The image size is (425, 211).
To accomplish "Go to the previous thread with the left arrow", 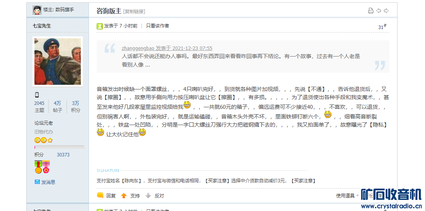I will (379, 10).
